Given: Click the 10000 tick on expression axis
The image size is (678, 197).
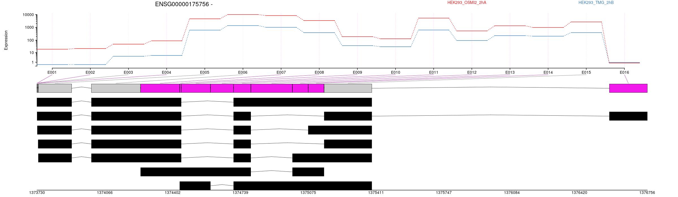Looking at the screenshot, I should 28,15.
